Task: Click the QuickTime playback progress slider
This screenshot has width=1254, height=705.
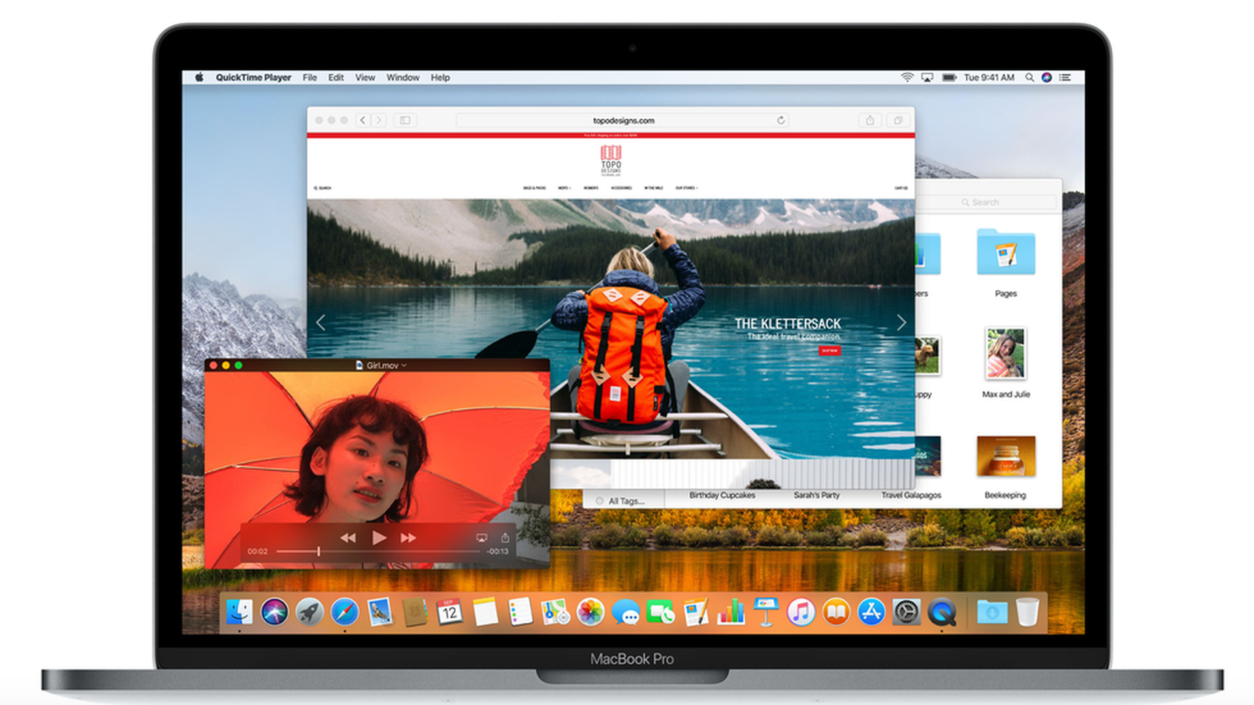Action: [378, 552]
